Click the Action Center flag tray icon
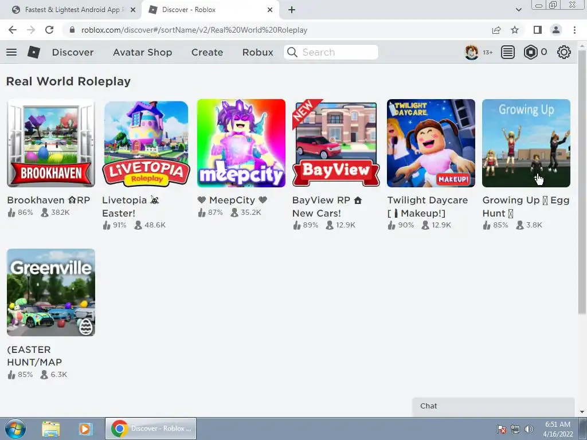587x440 pixels. (x=502, y=429)
